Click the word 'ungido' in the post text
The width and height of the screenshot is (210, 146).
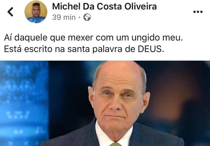pyautogui.click(x=146, y=38)
